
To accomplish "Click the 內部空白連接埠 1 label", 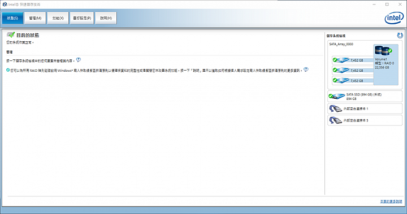I will pyautogui.click(x=356, y=108).
